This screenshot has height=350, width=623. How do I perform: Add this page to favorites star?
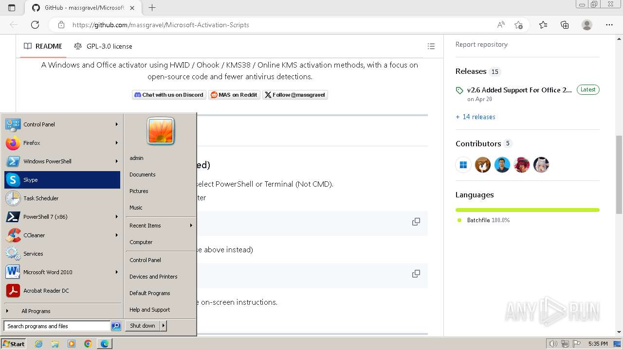click(x=518, y=25)
